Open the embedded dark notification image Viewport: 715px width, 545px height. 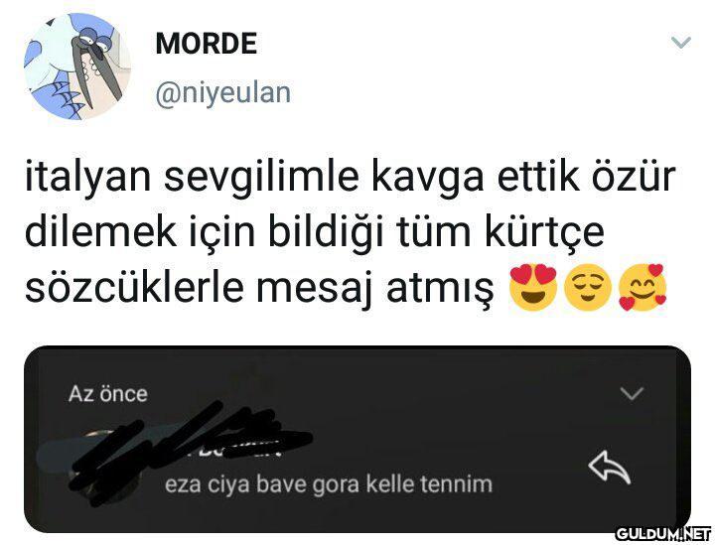tap(357, 439)
